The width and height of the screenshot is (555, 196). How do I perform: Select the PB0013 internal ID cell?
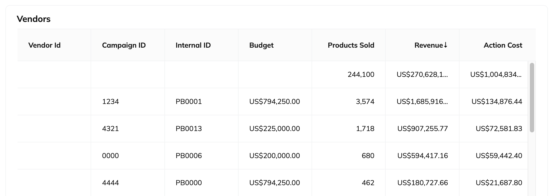pos(189,129)
